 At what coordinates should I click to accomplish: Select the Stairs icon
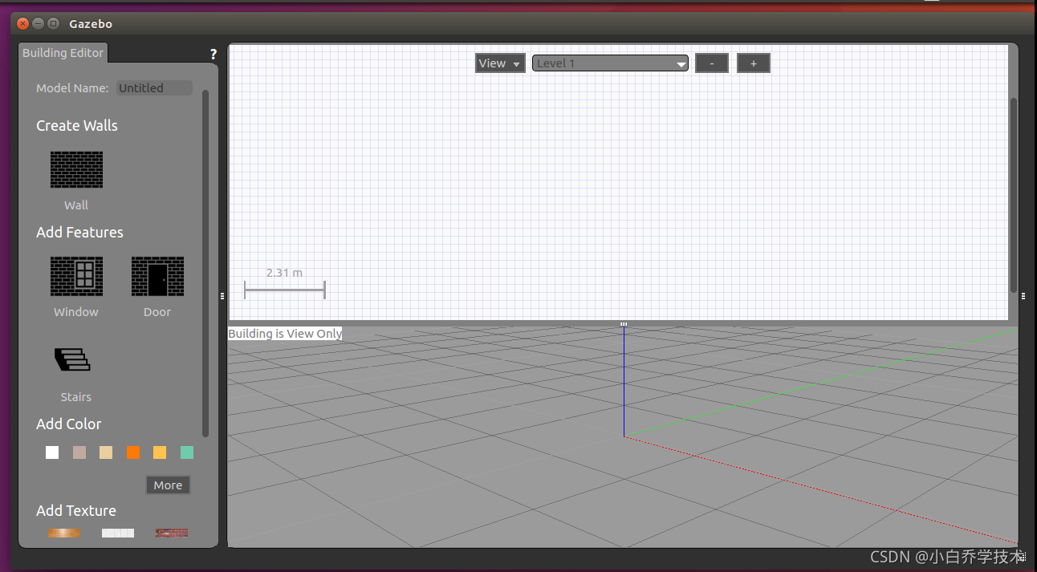pos(73,359)
